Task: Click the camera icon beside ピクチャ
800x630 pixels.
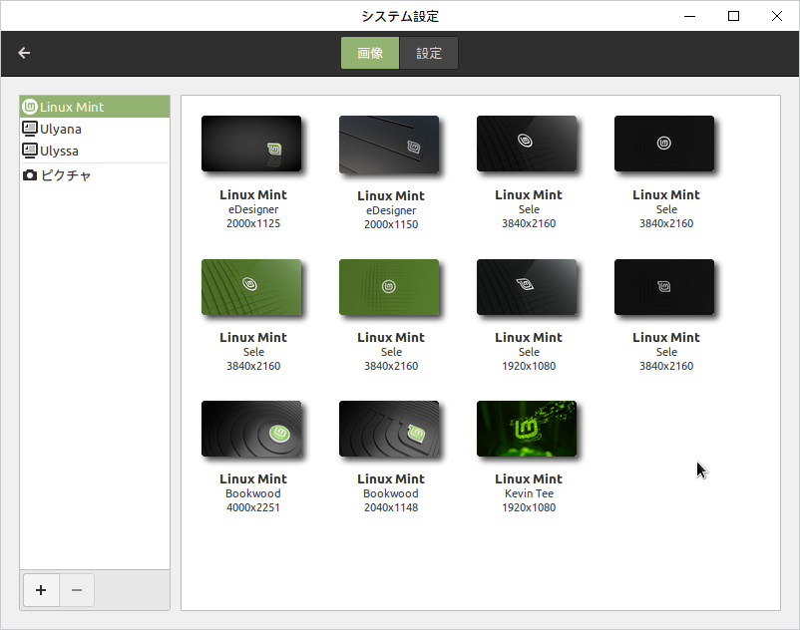Action: click(x=30, y=173)
